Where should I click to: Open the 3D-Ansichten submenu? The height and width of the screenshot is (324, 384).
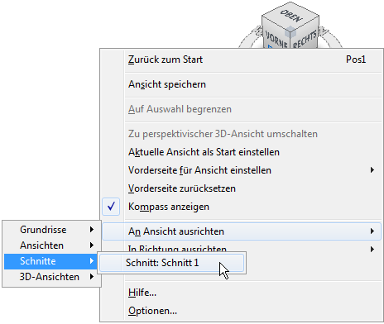click(51, 277)
